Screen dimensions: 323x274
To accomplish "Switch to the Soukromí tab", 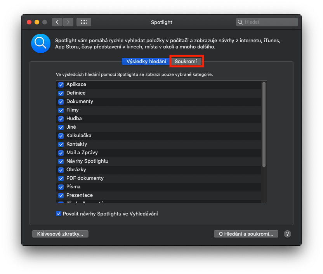I will point(186,62).
